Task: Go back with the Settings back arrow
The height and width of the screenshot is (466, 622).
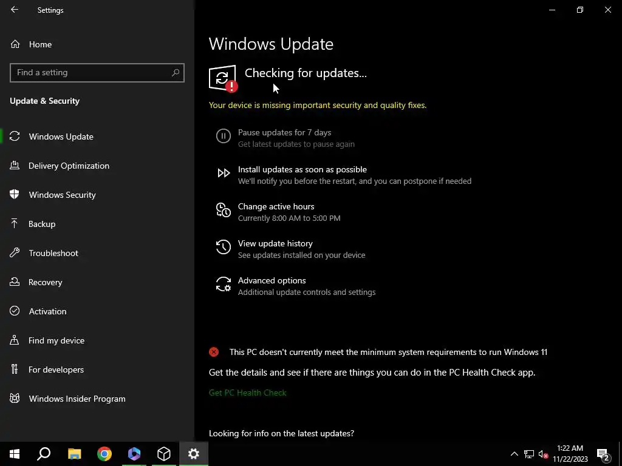Action: pos(15,10)
